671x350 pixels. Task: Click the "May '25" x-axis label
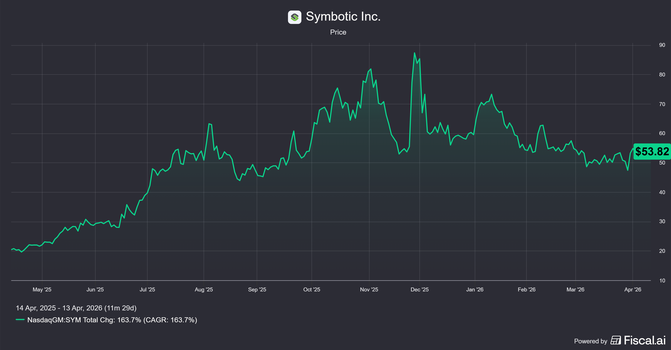pos(42,290)
